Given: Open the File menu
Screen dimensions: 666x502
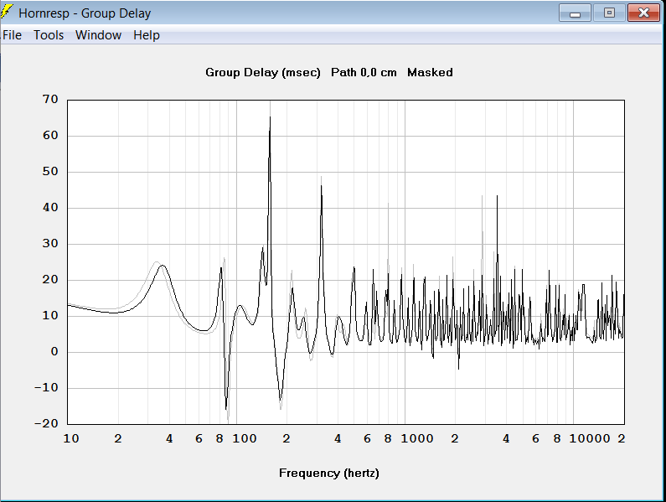Looking at the screenshot, I should 12,35.
